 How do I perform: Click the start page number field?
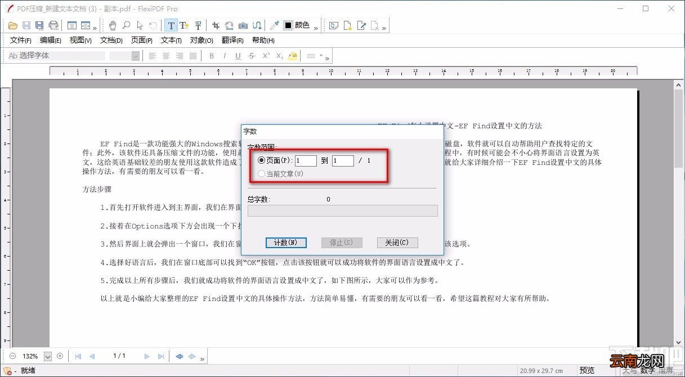click(306, 161)
